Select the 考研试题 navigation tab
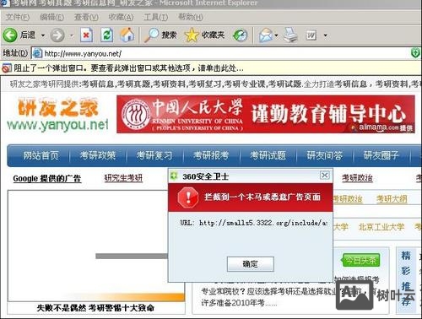Image resolution: width=422 pixels, height=319 pixels. tap(268, 155)
